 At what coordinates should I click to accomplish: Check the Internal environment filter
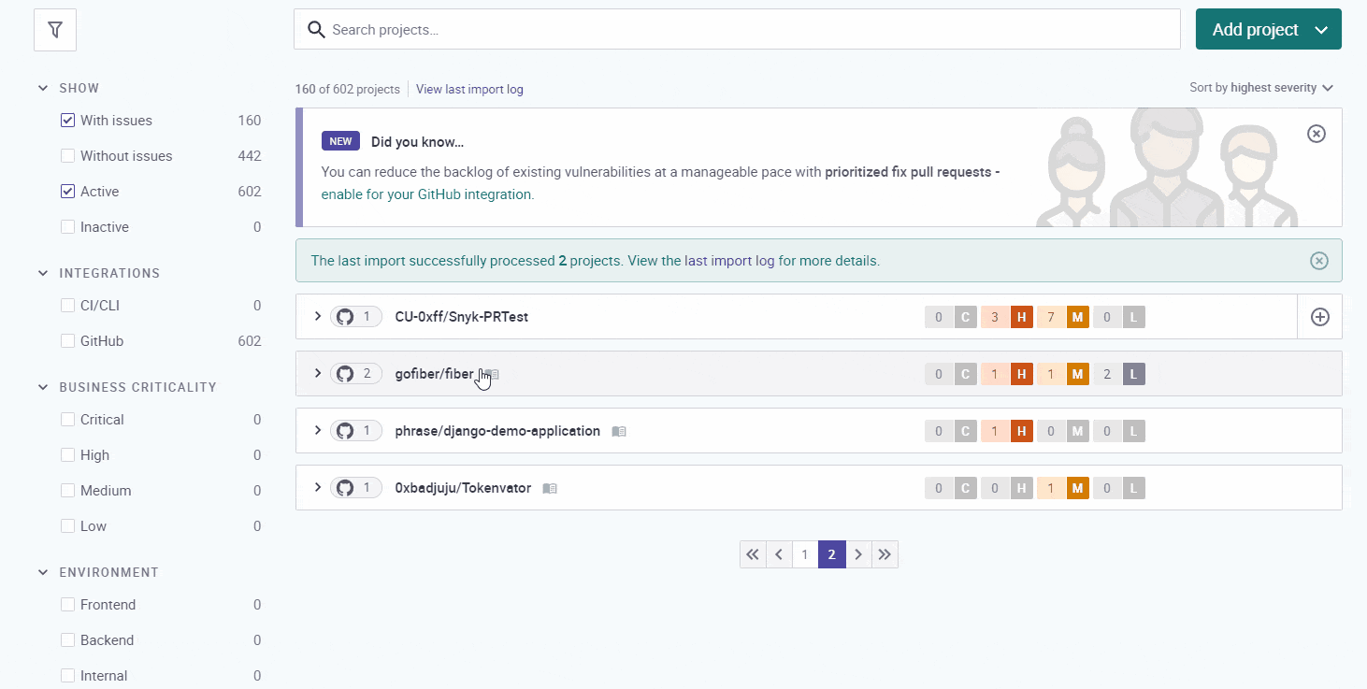tap(67, 676)
